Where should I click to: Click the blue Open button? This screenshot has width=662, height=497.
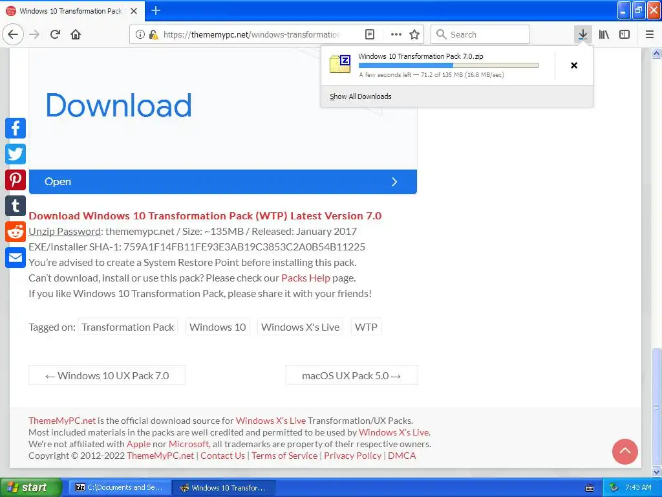click(223, 182)
